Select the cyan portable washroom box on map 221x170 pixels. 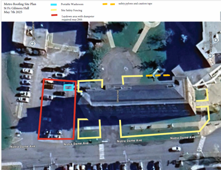tap(69, 88)
